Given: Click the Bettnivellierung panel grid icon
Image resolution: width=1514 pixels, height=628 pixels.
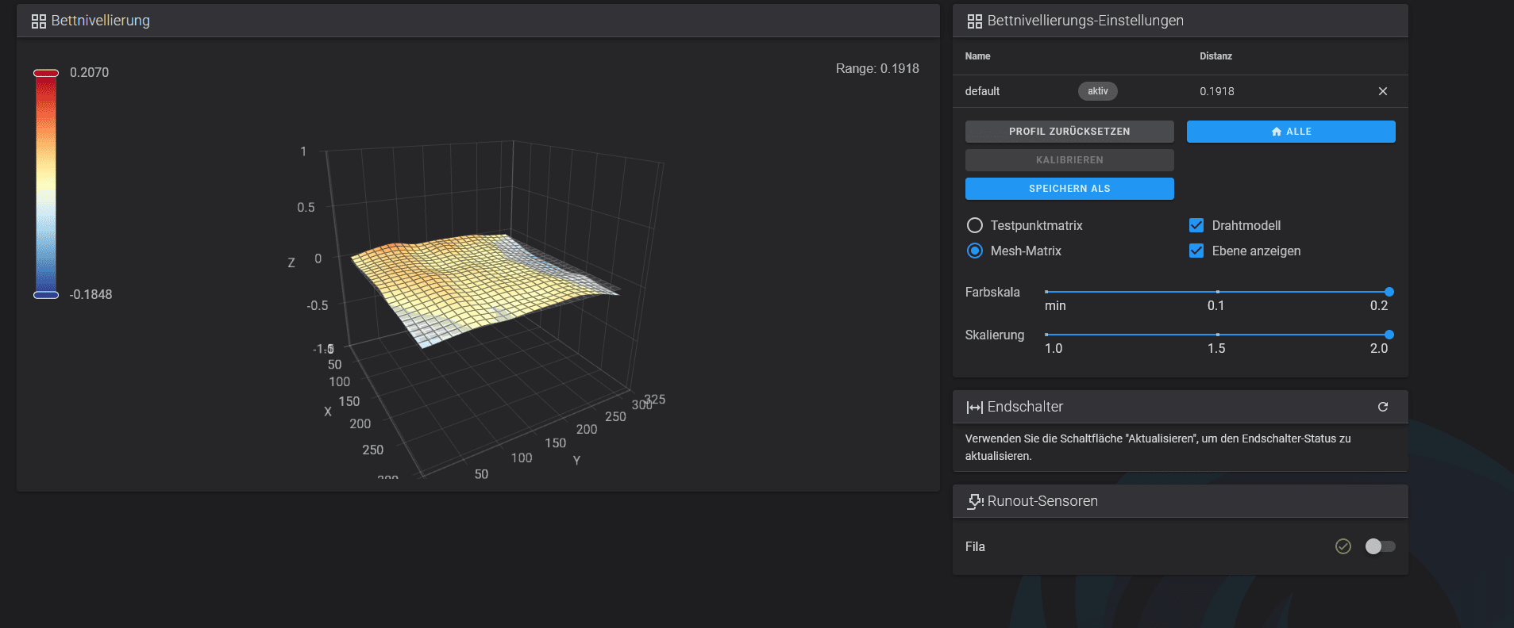Looking at the screenshot, I should point(38,21).
